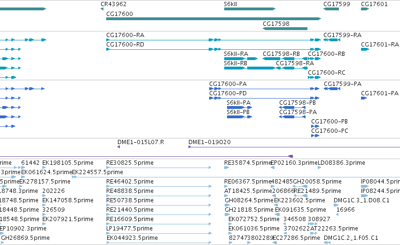
Task: Click the S6kII-PA protein feature
Action: [x=239, y=108]
